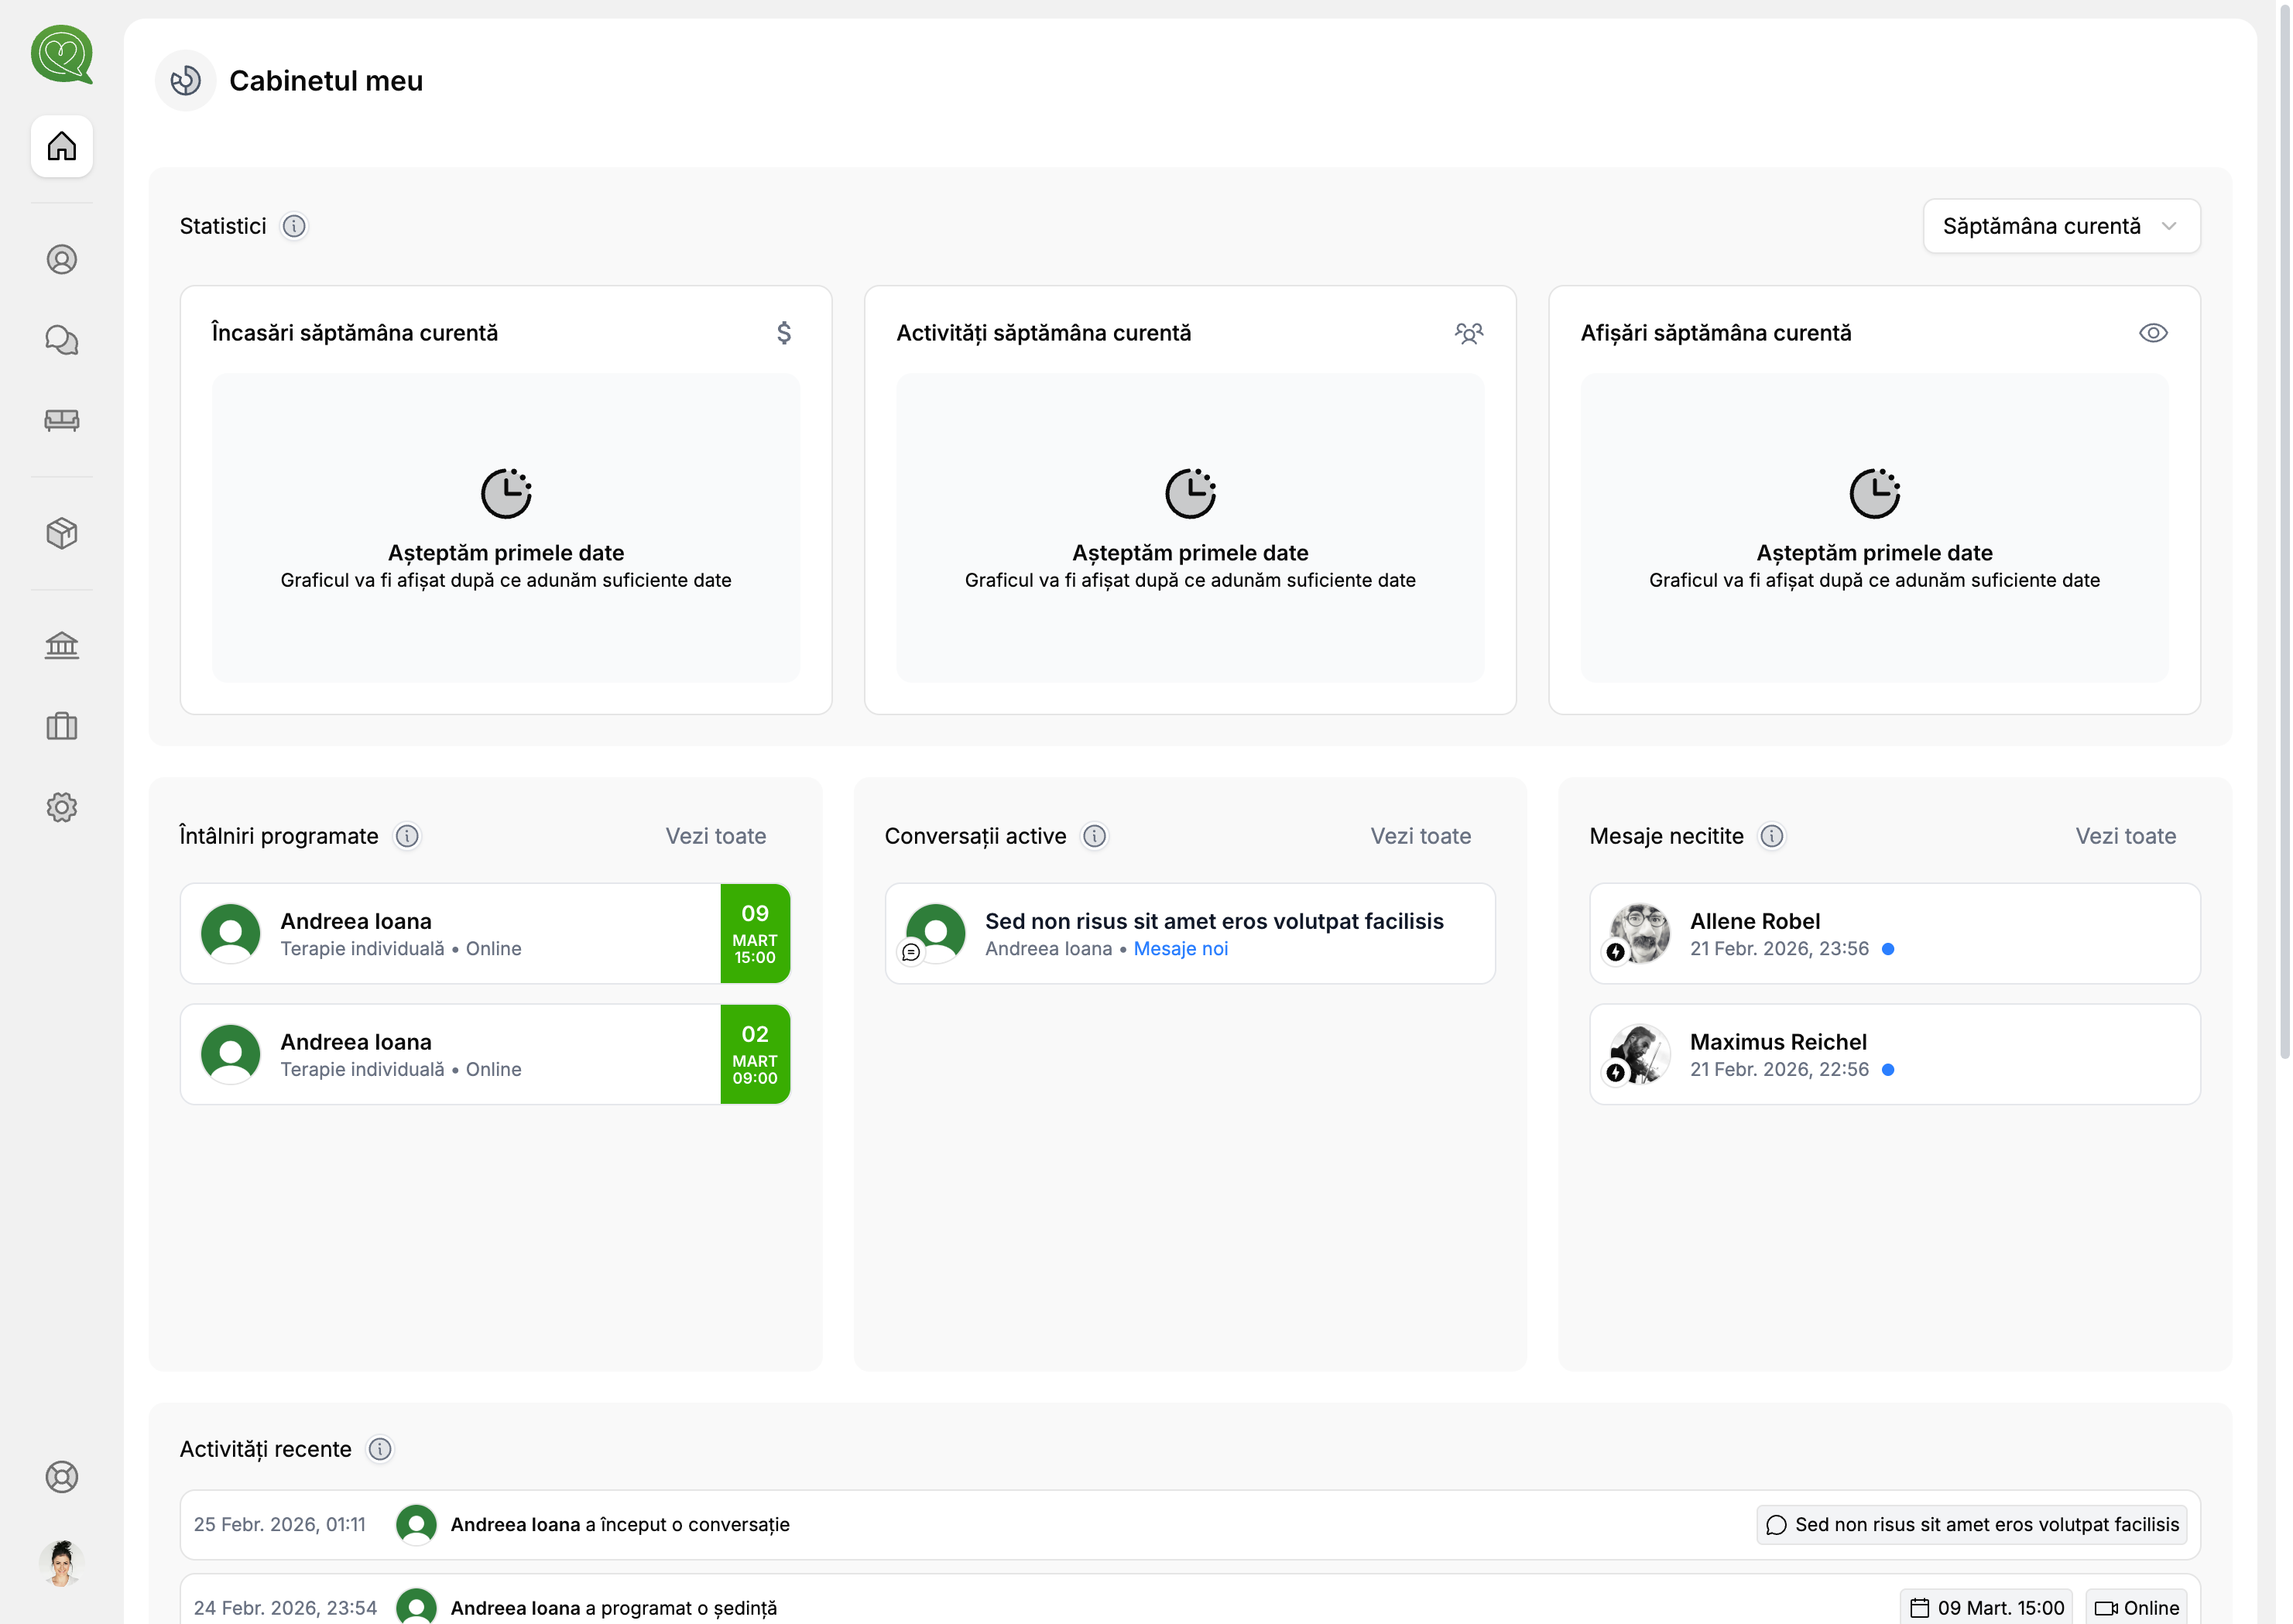
Task: Click Vezi toate for Conversații active
Action: pos(1420,836)
